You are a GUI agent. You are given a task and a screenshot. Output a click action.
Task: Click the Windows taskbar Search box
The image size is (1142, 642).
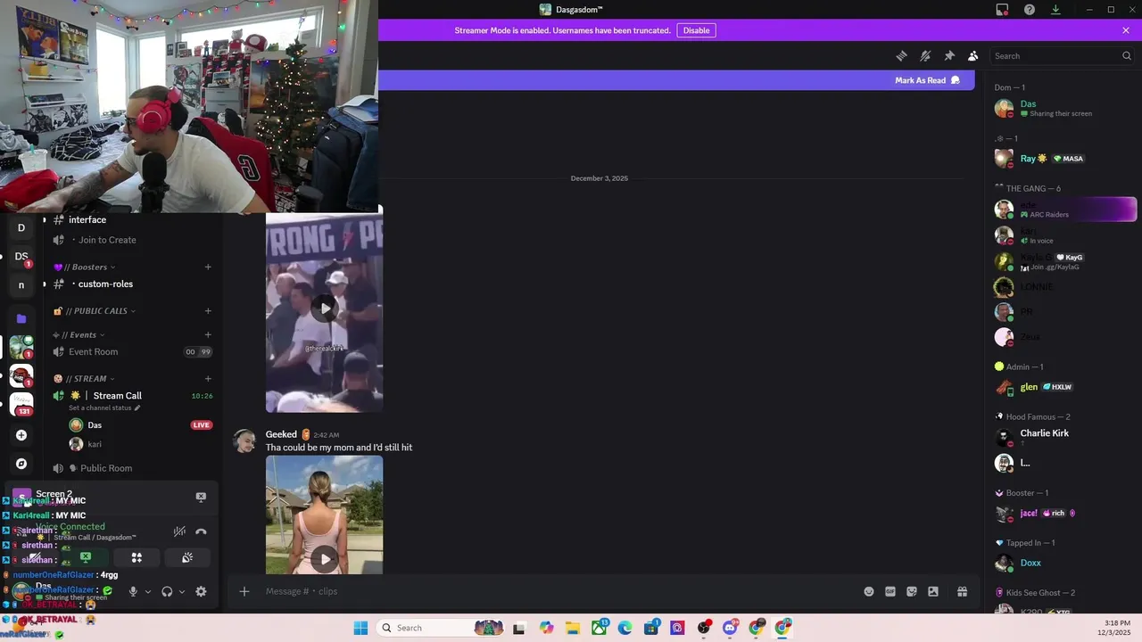pyautogui.click(x=442, y=628)
